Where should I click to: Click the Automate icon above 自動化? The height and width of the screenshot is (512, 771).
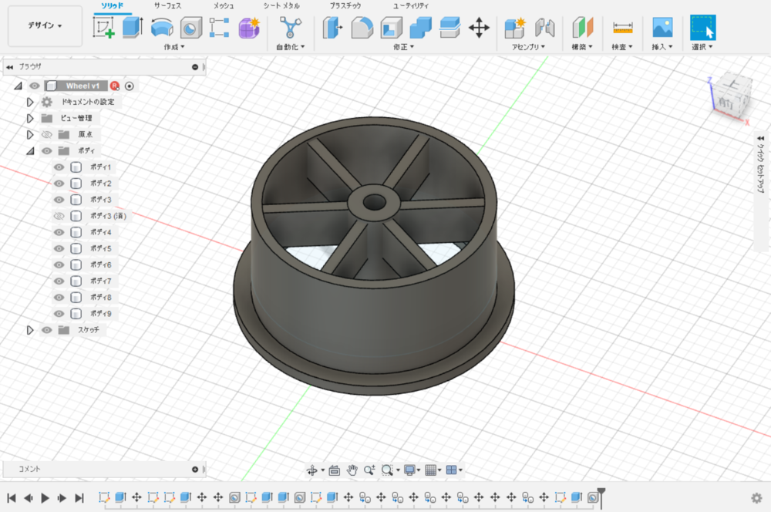coord(290,28)
